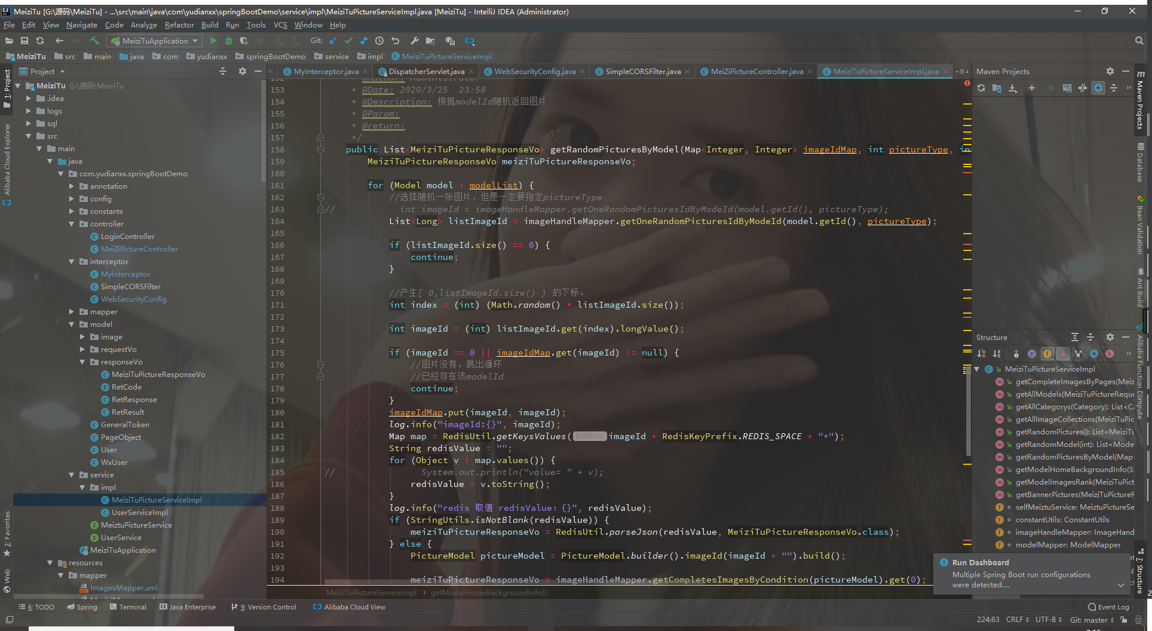Start debugging with the green bug icon
Screen dimensions: 1152x631
229,41
